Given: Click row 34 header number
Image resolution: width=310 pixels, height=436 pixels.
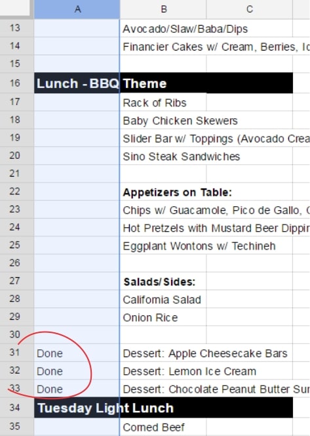Looking at the screenshot, I should [15, 408].
